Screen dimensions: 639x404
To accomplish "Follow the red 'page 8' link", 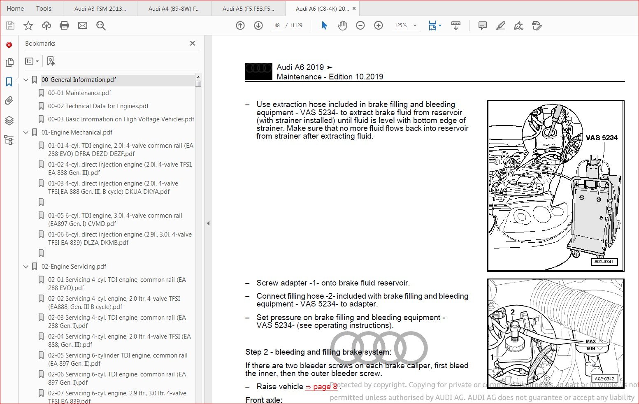I will coord(321,386).
